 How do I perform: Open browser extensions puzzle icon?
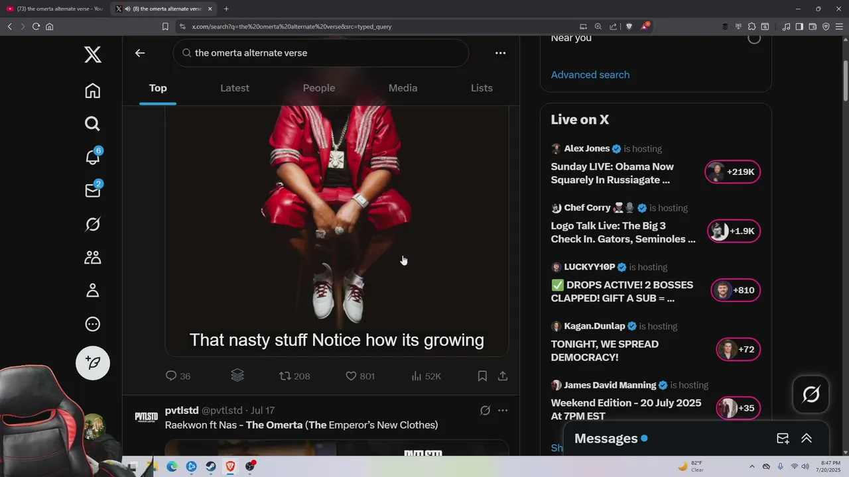751,26
